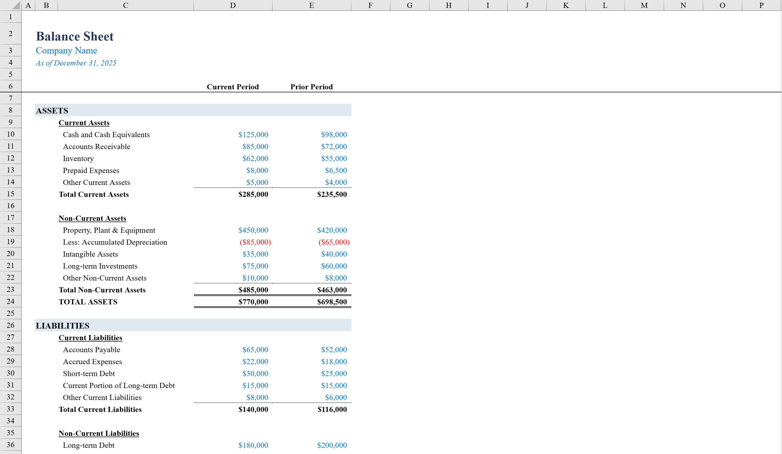Select the Prior Period column heading cell
Image resolution: width=782 pixels, height=454 pixels.
(311, 87)
